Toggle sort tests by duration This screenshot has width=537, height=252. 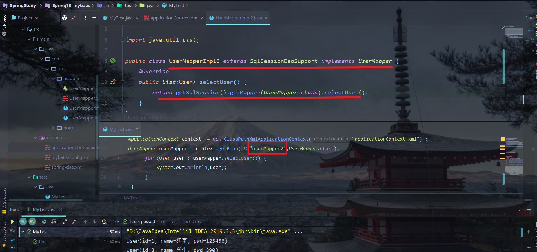click(x=54, y=222)
